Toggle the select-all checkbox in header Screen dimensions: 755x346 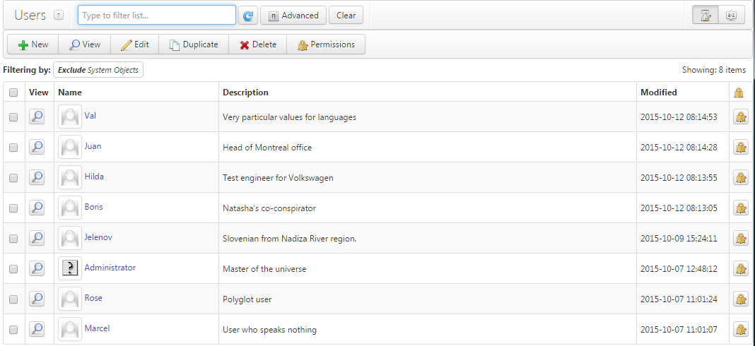click(13, 93)
